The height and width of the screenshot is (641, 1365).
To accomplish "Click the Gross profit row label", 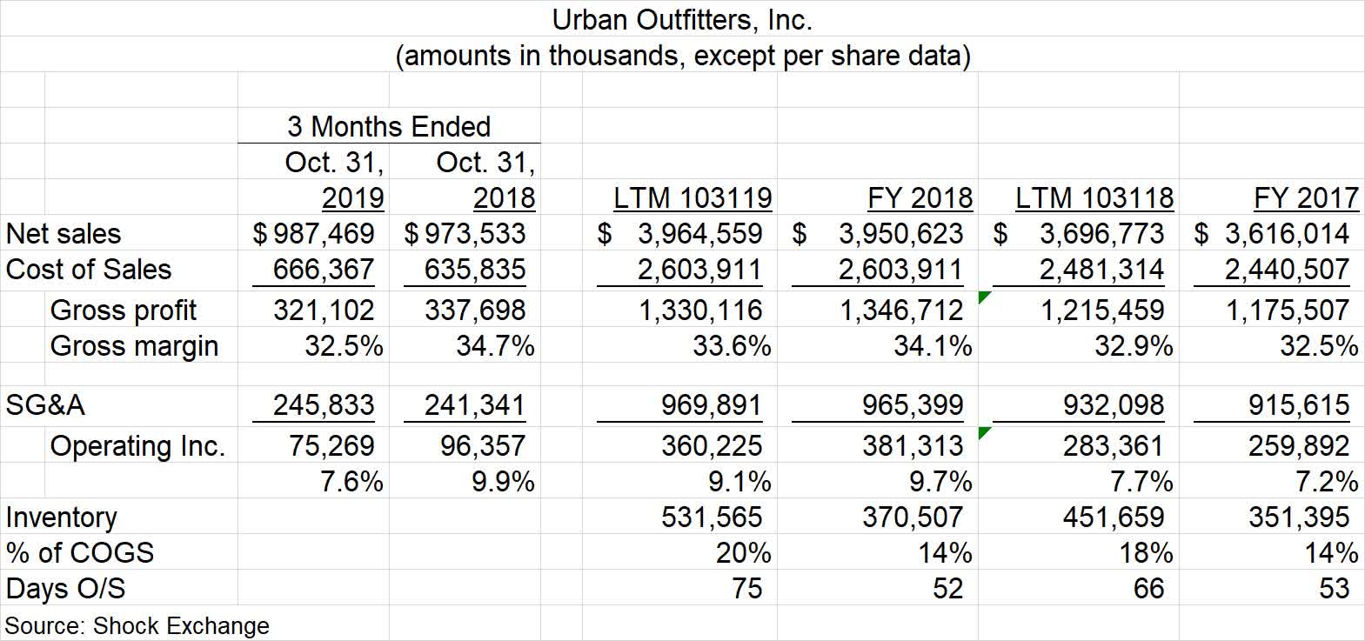I will [x=124, y=310].
